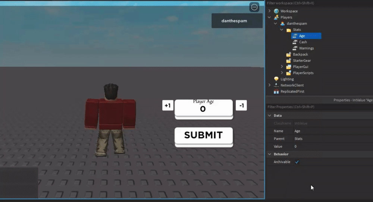Image resolution: width=373 pixels, height=202 pixels.
Task: Select the 'Cash' tree row label
Action: (x=303, y=42)
